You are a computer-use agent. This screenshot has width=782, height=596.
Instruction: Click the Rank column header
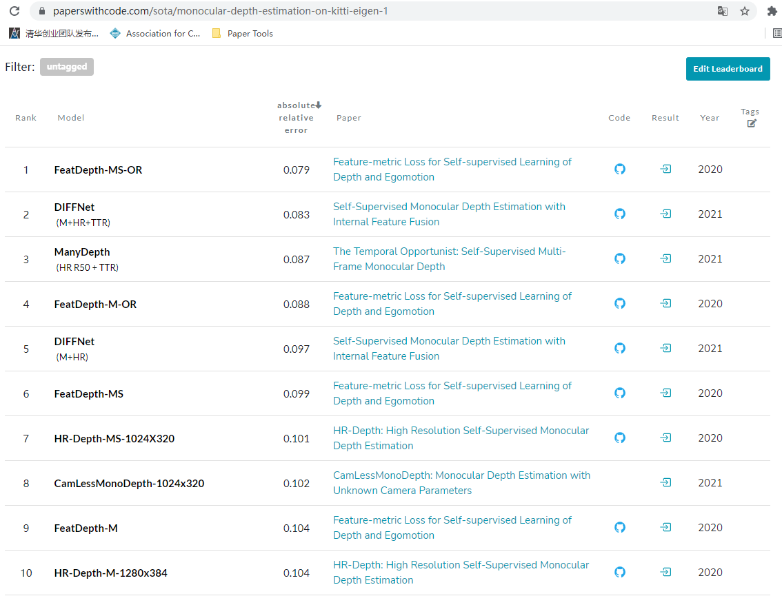[x=26, y=118]
